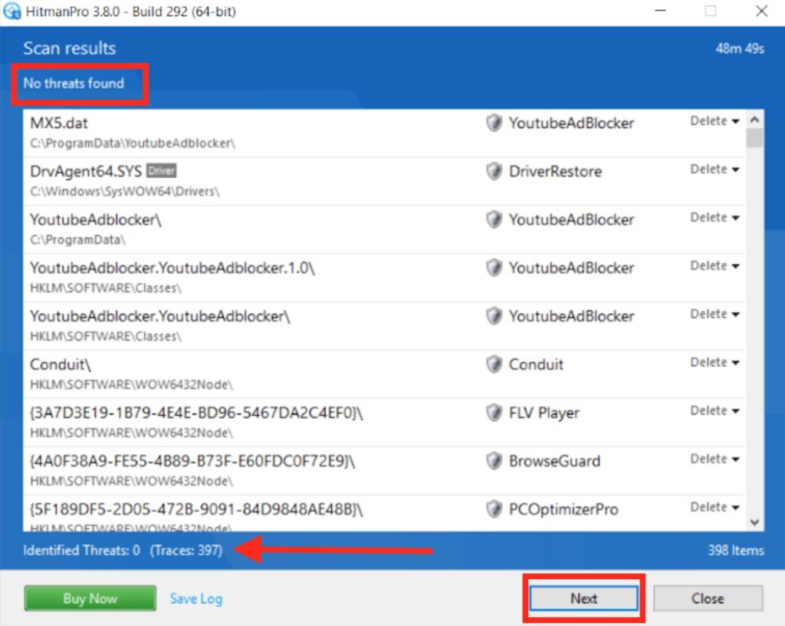Select the Conduit\ registry entry
This screenshot has width=785, height=626.
click(x=384, y=374)
